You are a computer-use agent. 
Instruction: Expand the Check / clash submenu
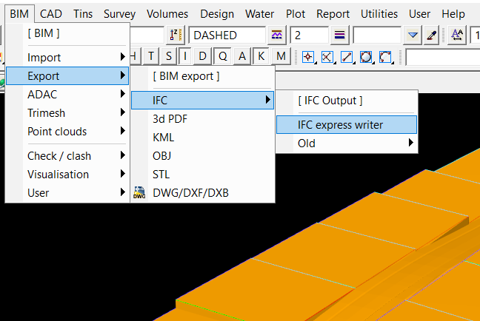click(x=67, y=156)
